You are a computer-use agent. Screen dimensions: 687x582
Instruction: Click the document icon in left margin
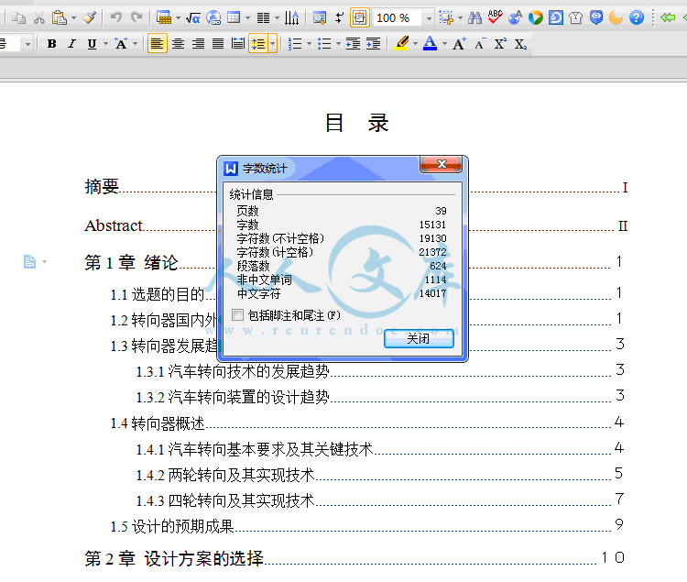click(x=29, y=261)
